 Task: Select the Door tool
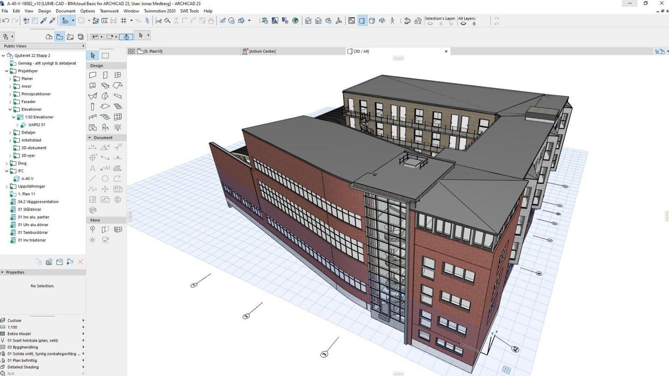click(105, 75)
